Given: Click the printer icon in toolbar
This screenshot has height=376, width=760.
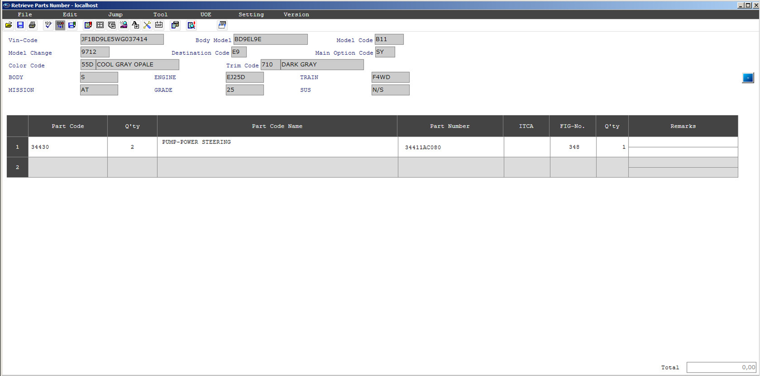Looking at the screenshot, I should 32,25.
